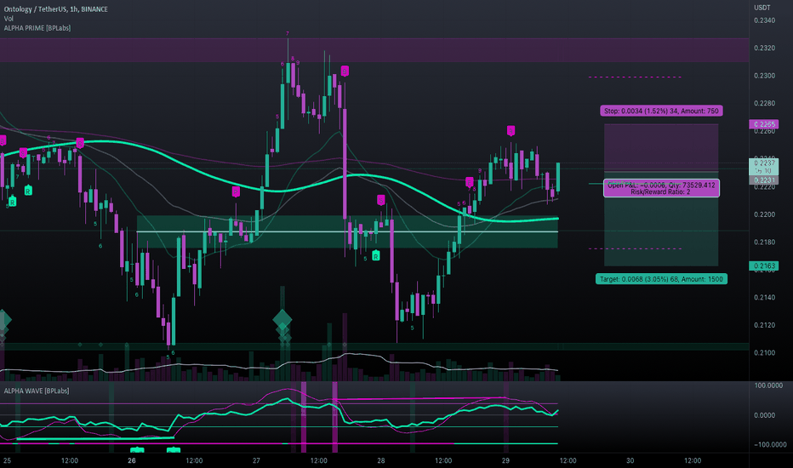Click the date label 29 on time axis
793x468 pixels.
pos(505,460)
